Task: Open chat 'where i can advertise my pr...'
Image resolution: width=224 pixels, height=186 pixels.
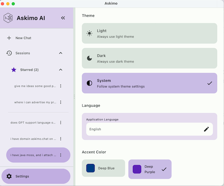Action: [35, 102]
